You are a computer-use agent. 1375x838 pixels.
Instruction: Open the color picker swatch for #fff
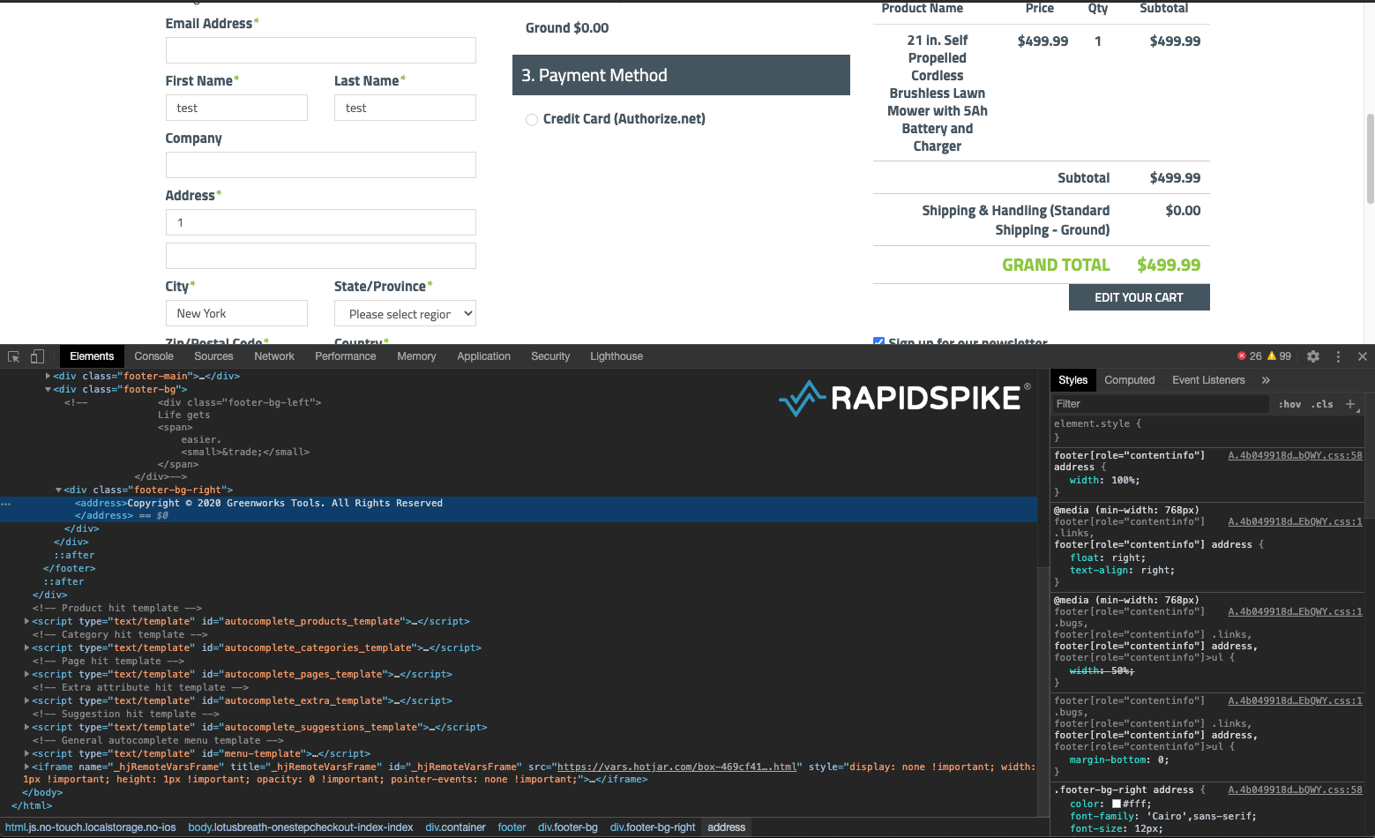(1117, 804)
